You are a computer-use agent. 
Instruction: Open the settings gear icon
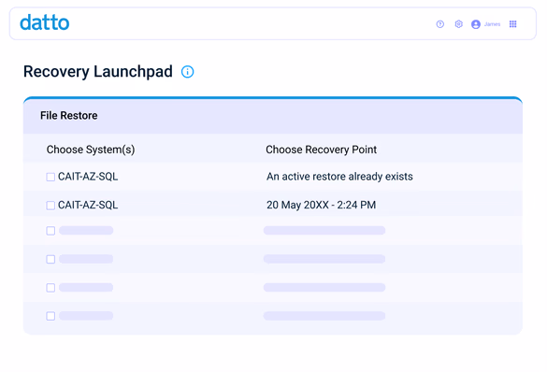(459, 24)
